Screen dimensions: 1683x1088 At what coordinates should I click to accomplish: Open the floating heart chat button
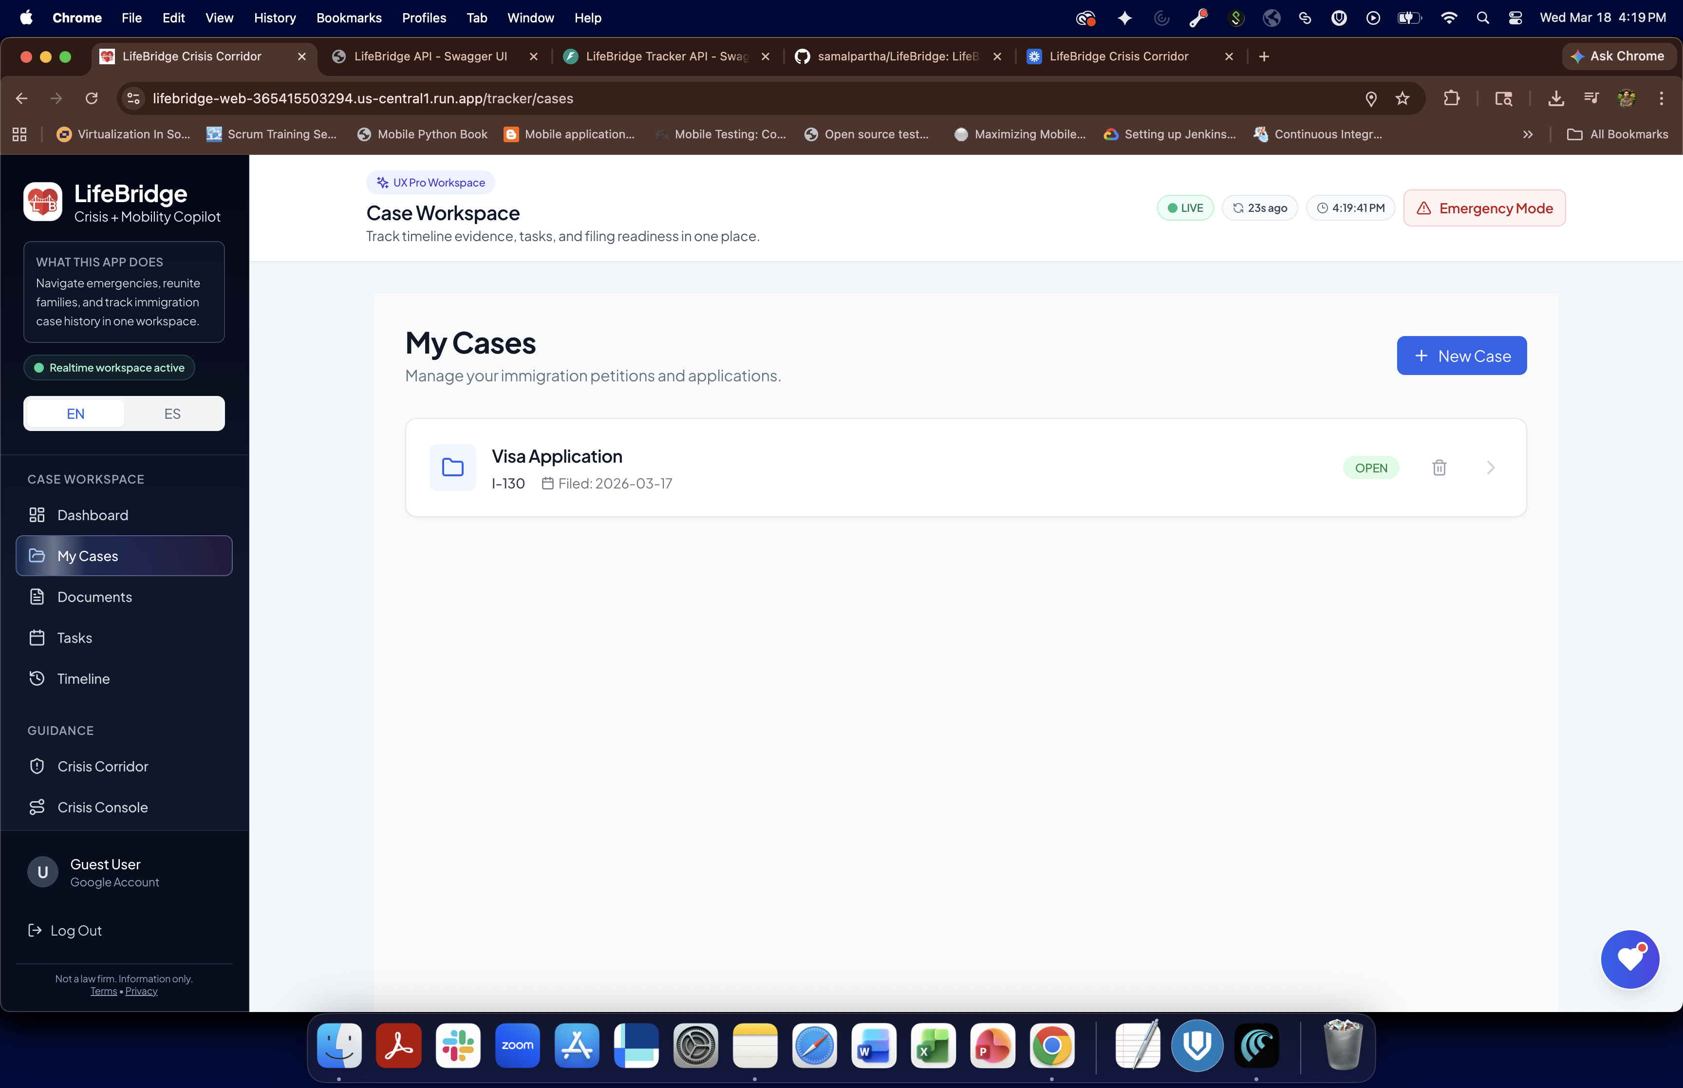pyautogui.click(x=1629, y=959)
